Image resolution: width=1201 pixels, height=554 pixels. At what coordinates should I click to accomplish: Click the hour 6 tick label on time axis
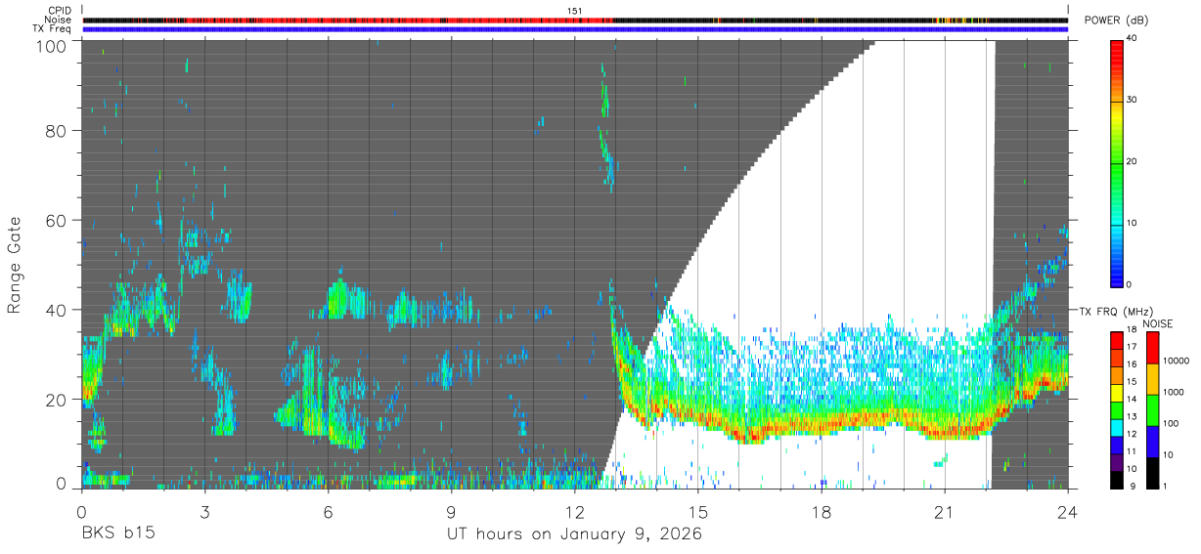[x=328, y=511]
